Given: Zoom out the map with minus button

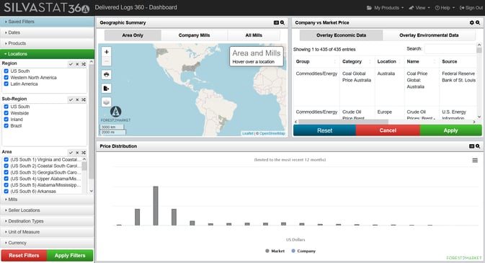Looking at the screenshot, I should coord(107,61).
